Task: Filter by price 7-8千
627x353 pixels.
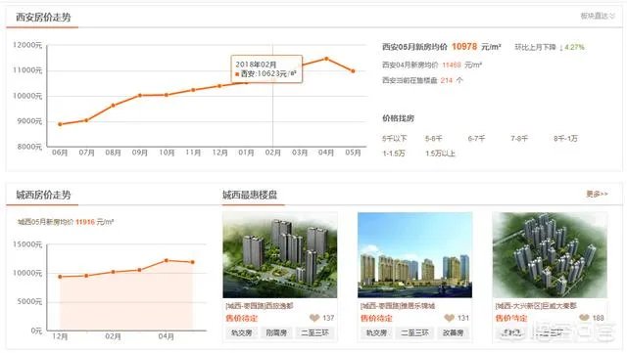Action: 519,139
